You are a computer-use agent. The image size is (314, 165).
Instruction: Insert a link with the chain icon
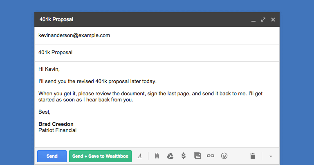point(211,156)
